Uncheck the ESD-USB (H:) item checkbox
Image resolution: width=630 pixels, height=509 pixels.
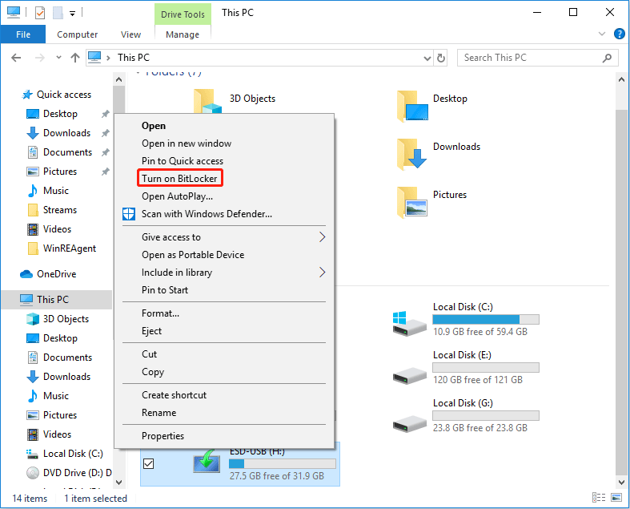148,464
